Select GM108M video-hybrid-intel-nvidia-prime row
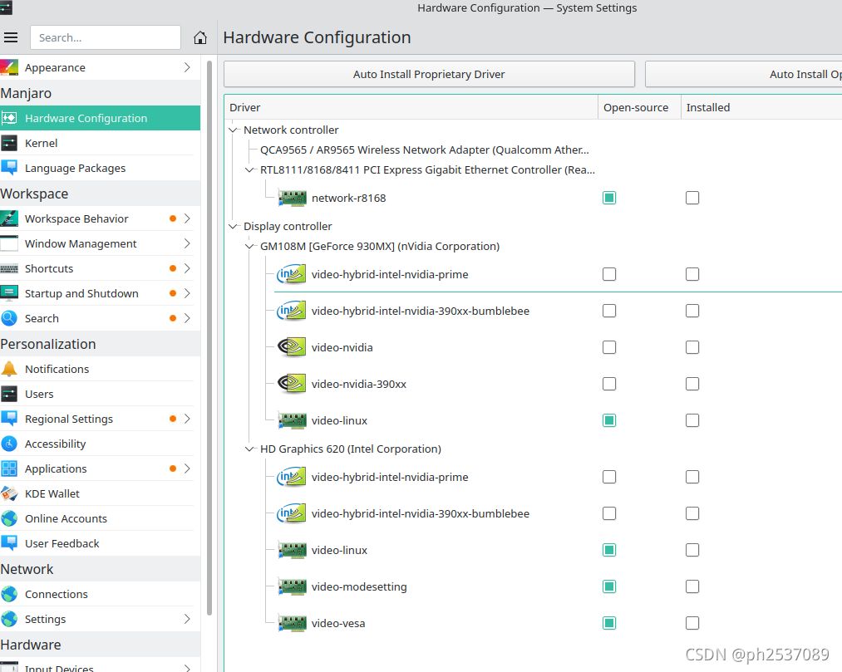 tap(390, 274)
